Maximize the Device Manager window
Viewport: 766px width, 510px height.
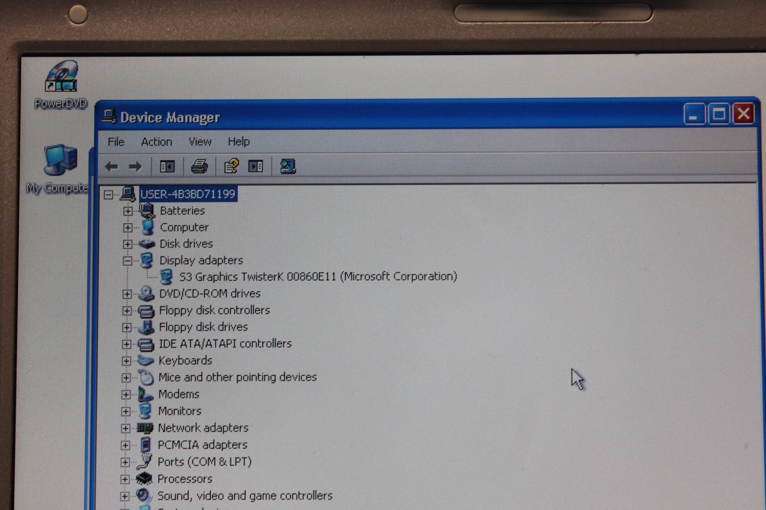[719, 114]
